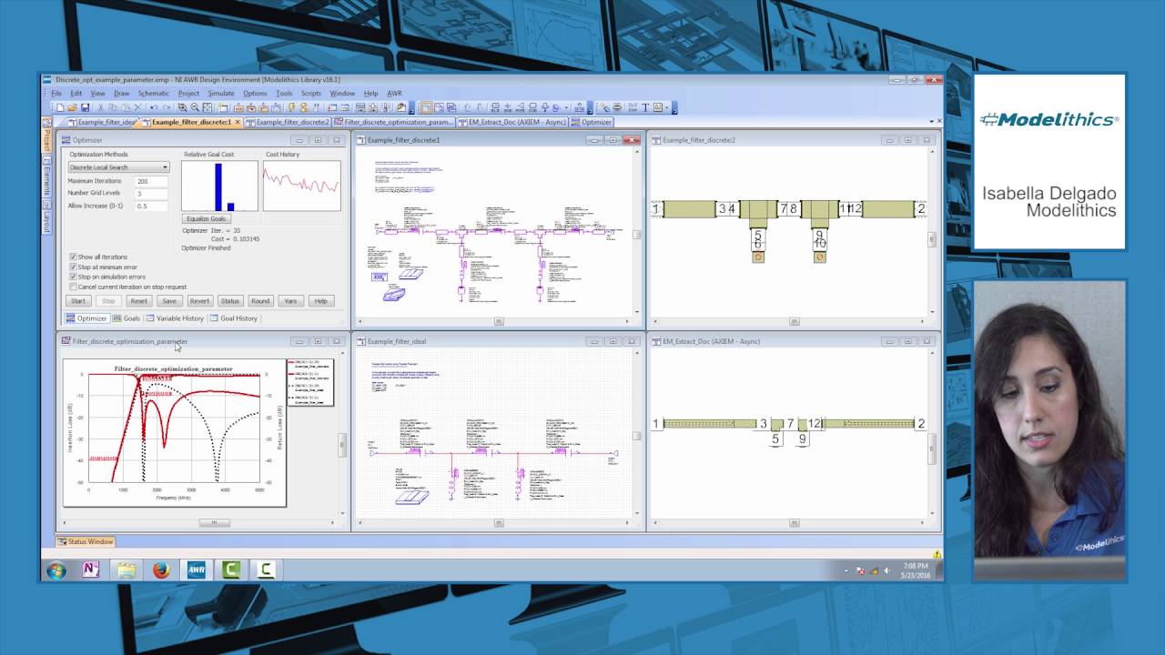Close the Example_filter_discrete:1 tab
Viewport: 1165px width, 655px height.
[x=238, y=122]
